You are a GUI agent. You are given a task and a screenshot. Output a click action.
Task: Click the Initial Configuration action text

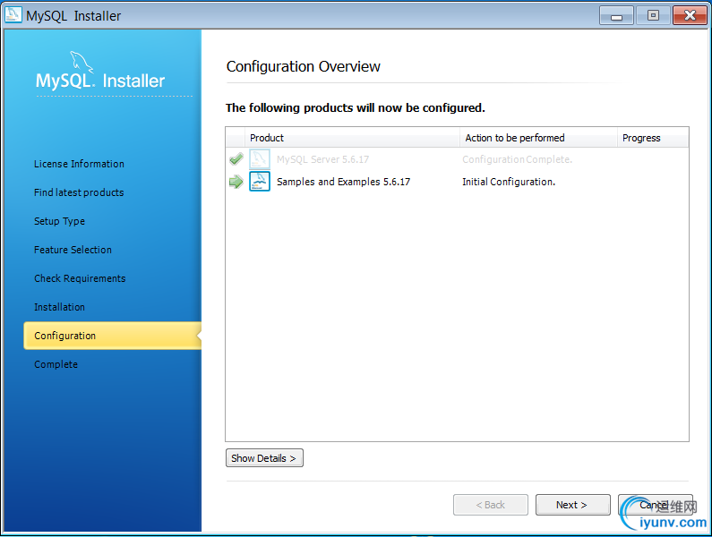point(509,182)
